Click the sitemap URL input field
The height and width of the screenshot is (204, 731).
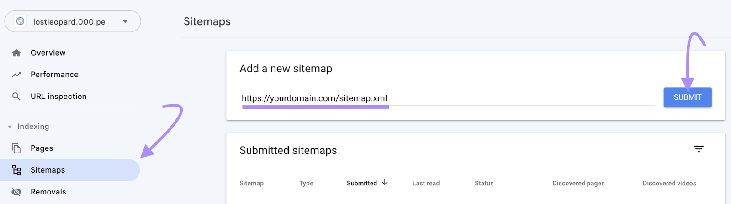point(448,98)
